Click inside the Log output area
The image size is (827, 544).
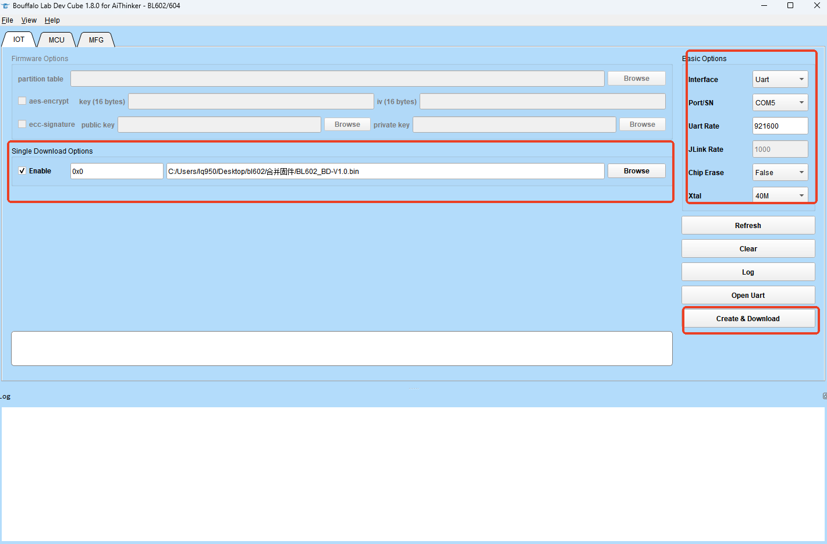[x=413, y=474]
